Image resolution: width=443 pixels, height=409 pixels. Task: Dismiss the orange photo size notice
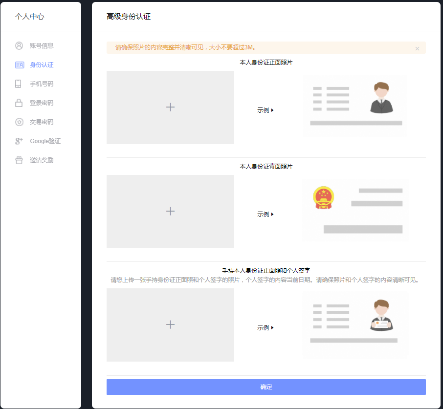point(417,48)
